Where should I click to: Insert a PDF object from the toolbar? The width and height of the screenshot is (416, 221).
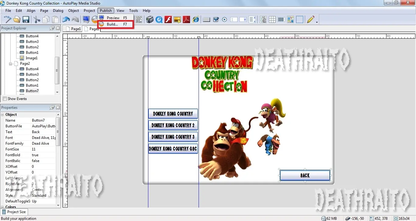(186, 20)
